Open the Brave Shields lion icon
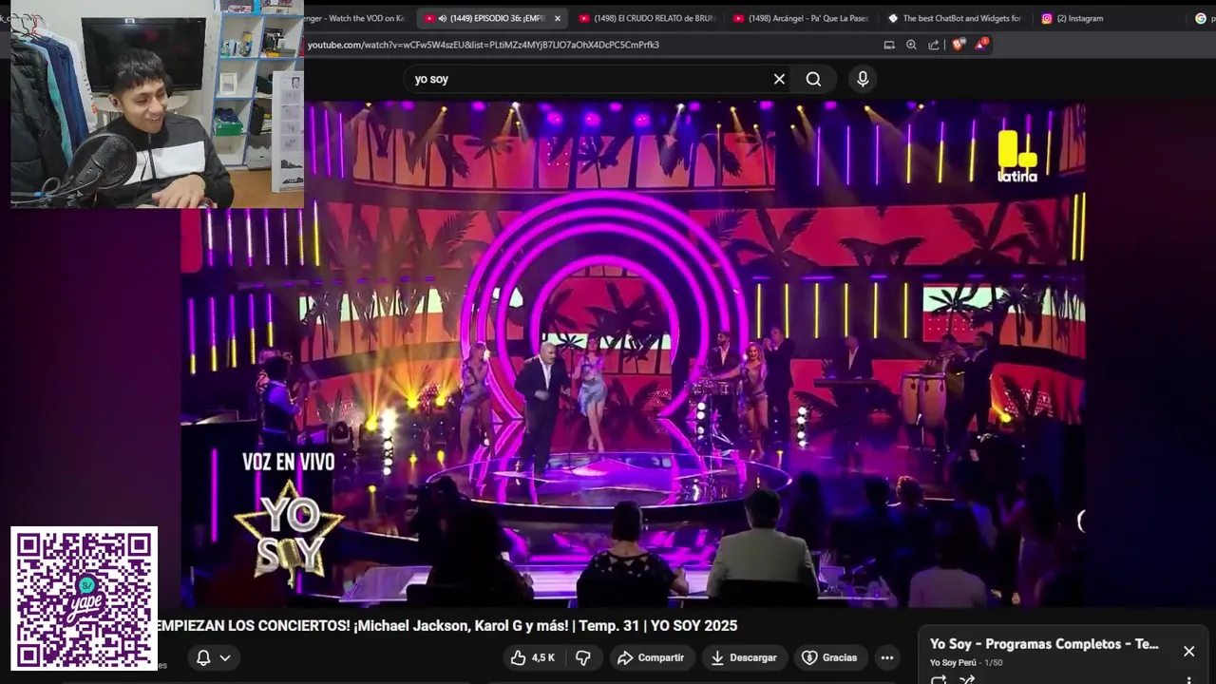The image size is (1216, 684). coord(958,45)
